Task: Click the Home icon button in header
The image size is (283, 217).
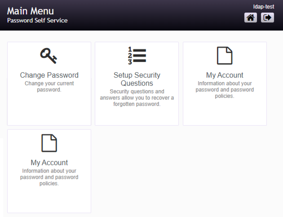Action: (251, 17)
